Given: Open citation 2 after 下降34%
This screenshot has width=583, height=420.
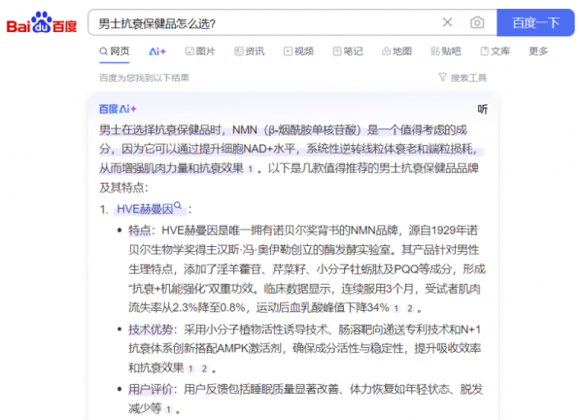Looking at the screenshot, I should click(x=410, y=308).
